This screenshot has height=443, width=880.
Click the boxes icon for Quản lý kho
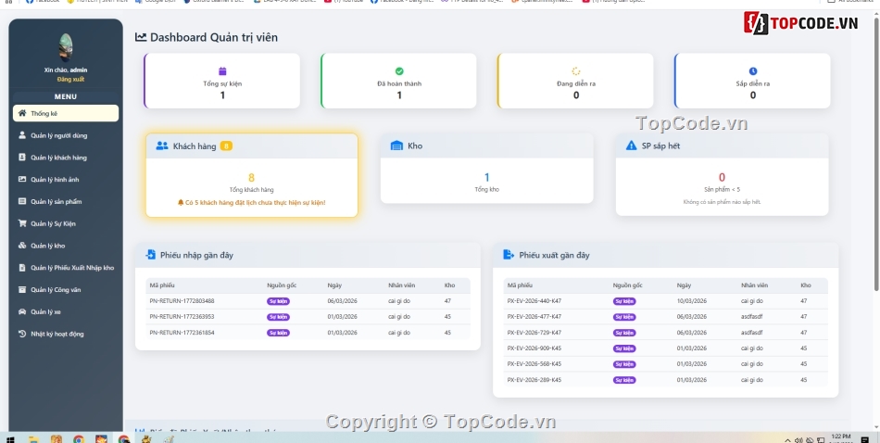coord(22,246)
